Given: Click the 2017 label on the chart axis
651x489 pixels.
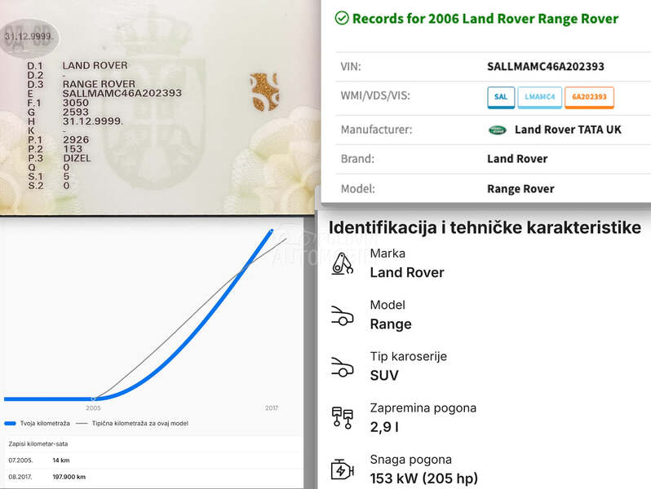Looking at the screenshot, I should tap(272, 407).
